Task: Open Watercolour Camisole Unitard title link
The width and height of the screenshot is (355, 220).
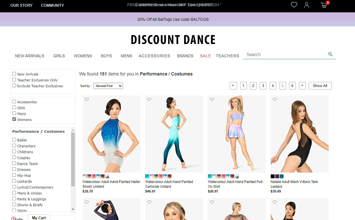Action: (169, 184)
